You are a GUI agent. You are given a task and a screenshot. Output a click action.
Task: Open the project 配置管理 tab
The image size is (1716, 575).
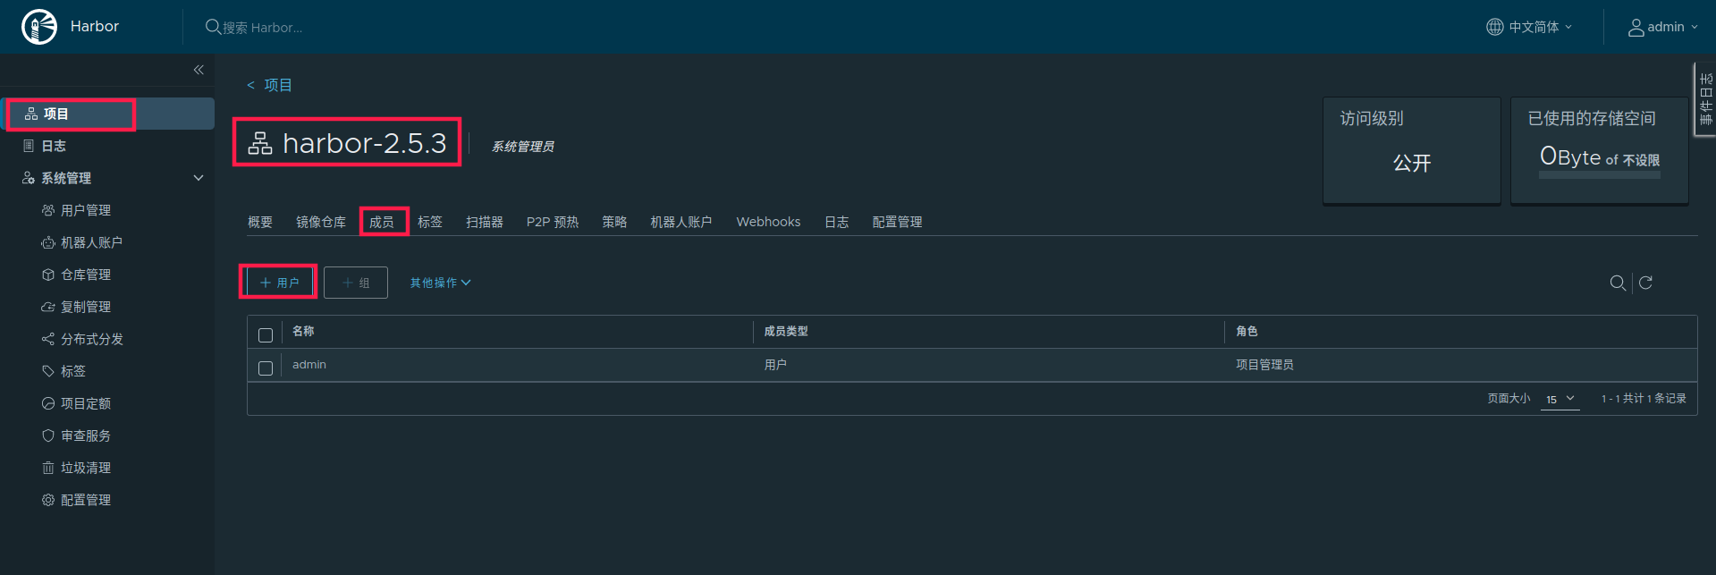(898, 222)
